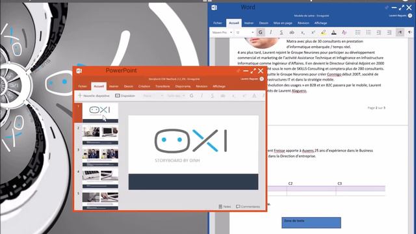Click the user account avatar in Word

410,16
